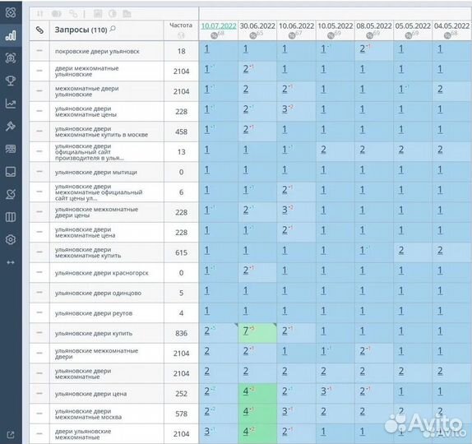Select the query ульяновские двери купить
The height and width of the screenshot is (444, 472).
coord(93,334)
